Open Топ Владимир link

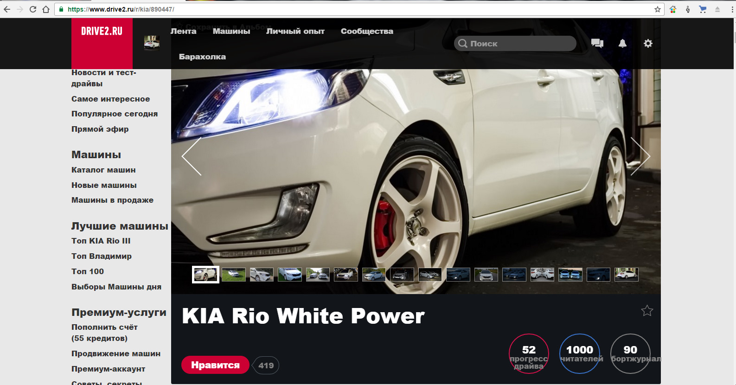coord(102,256)
